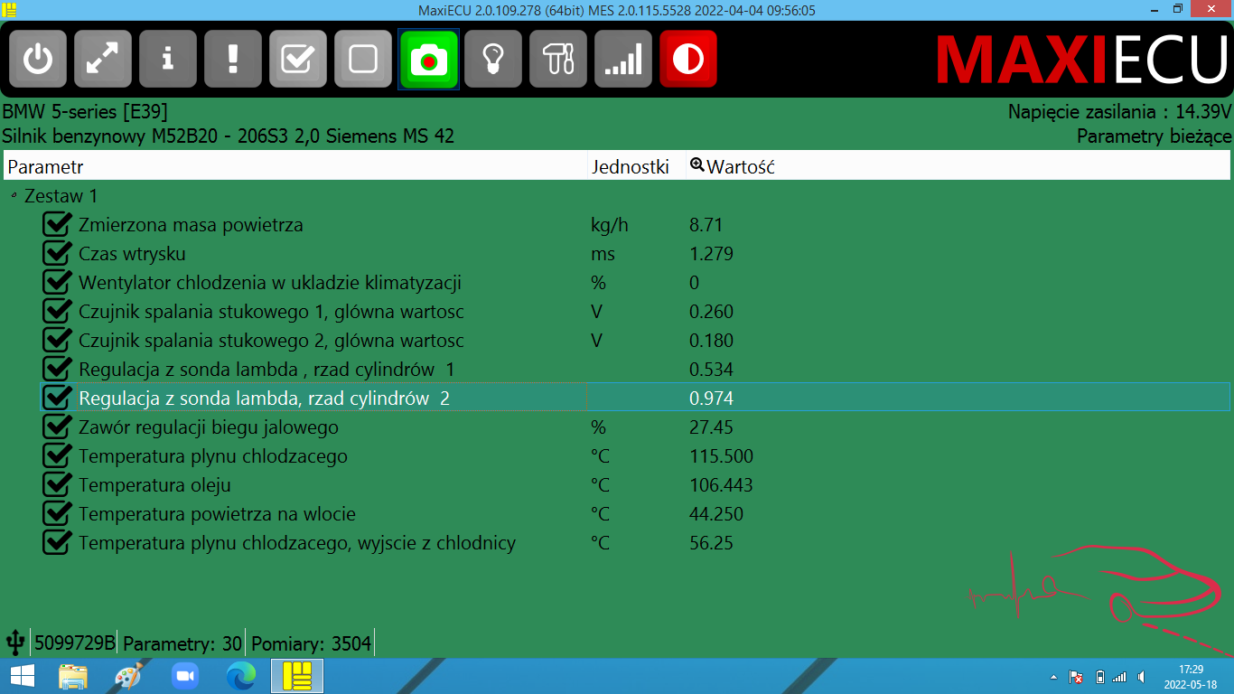Click the green camera record icon
This screenshot has height=694, width=1234.
tap(429, 60)
